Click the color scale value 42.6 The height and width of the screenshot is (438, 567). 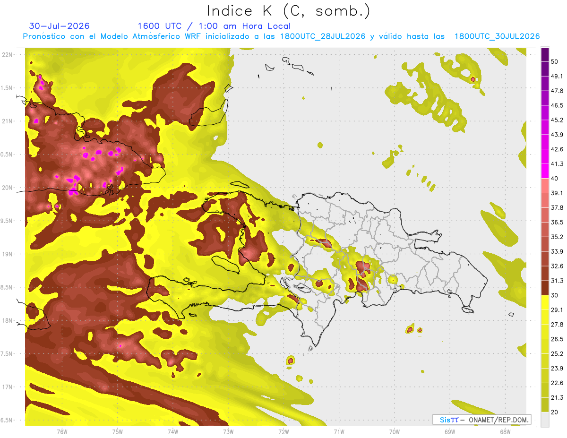click(x=557, y=149)
